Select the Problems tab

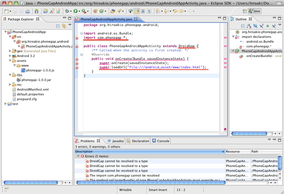pyautogui.click(x=88, y=141)
